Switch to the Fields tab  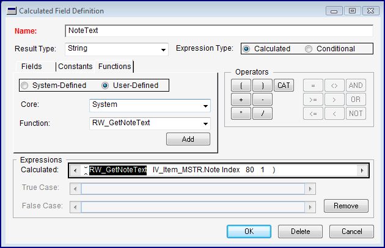[31, 66]
